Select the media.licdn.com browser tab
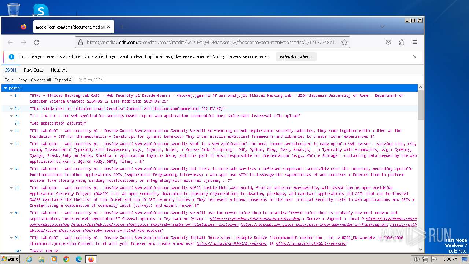Viewport: 469px width, 264px height. click(74, 27)
